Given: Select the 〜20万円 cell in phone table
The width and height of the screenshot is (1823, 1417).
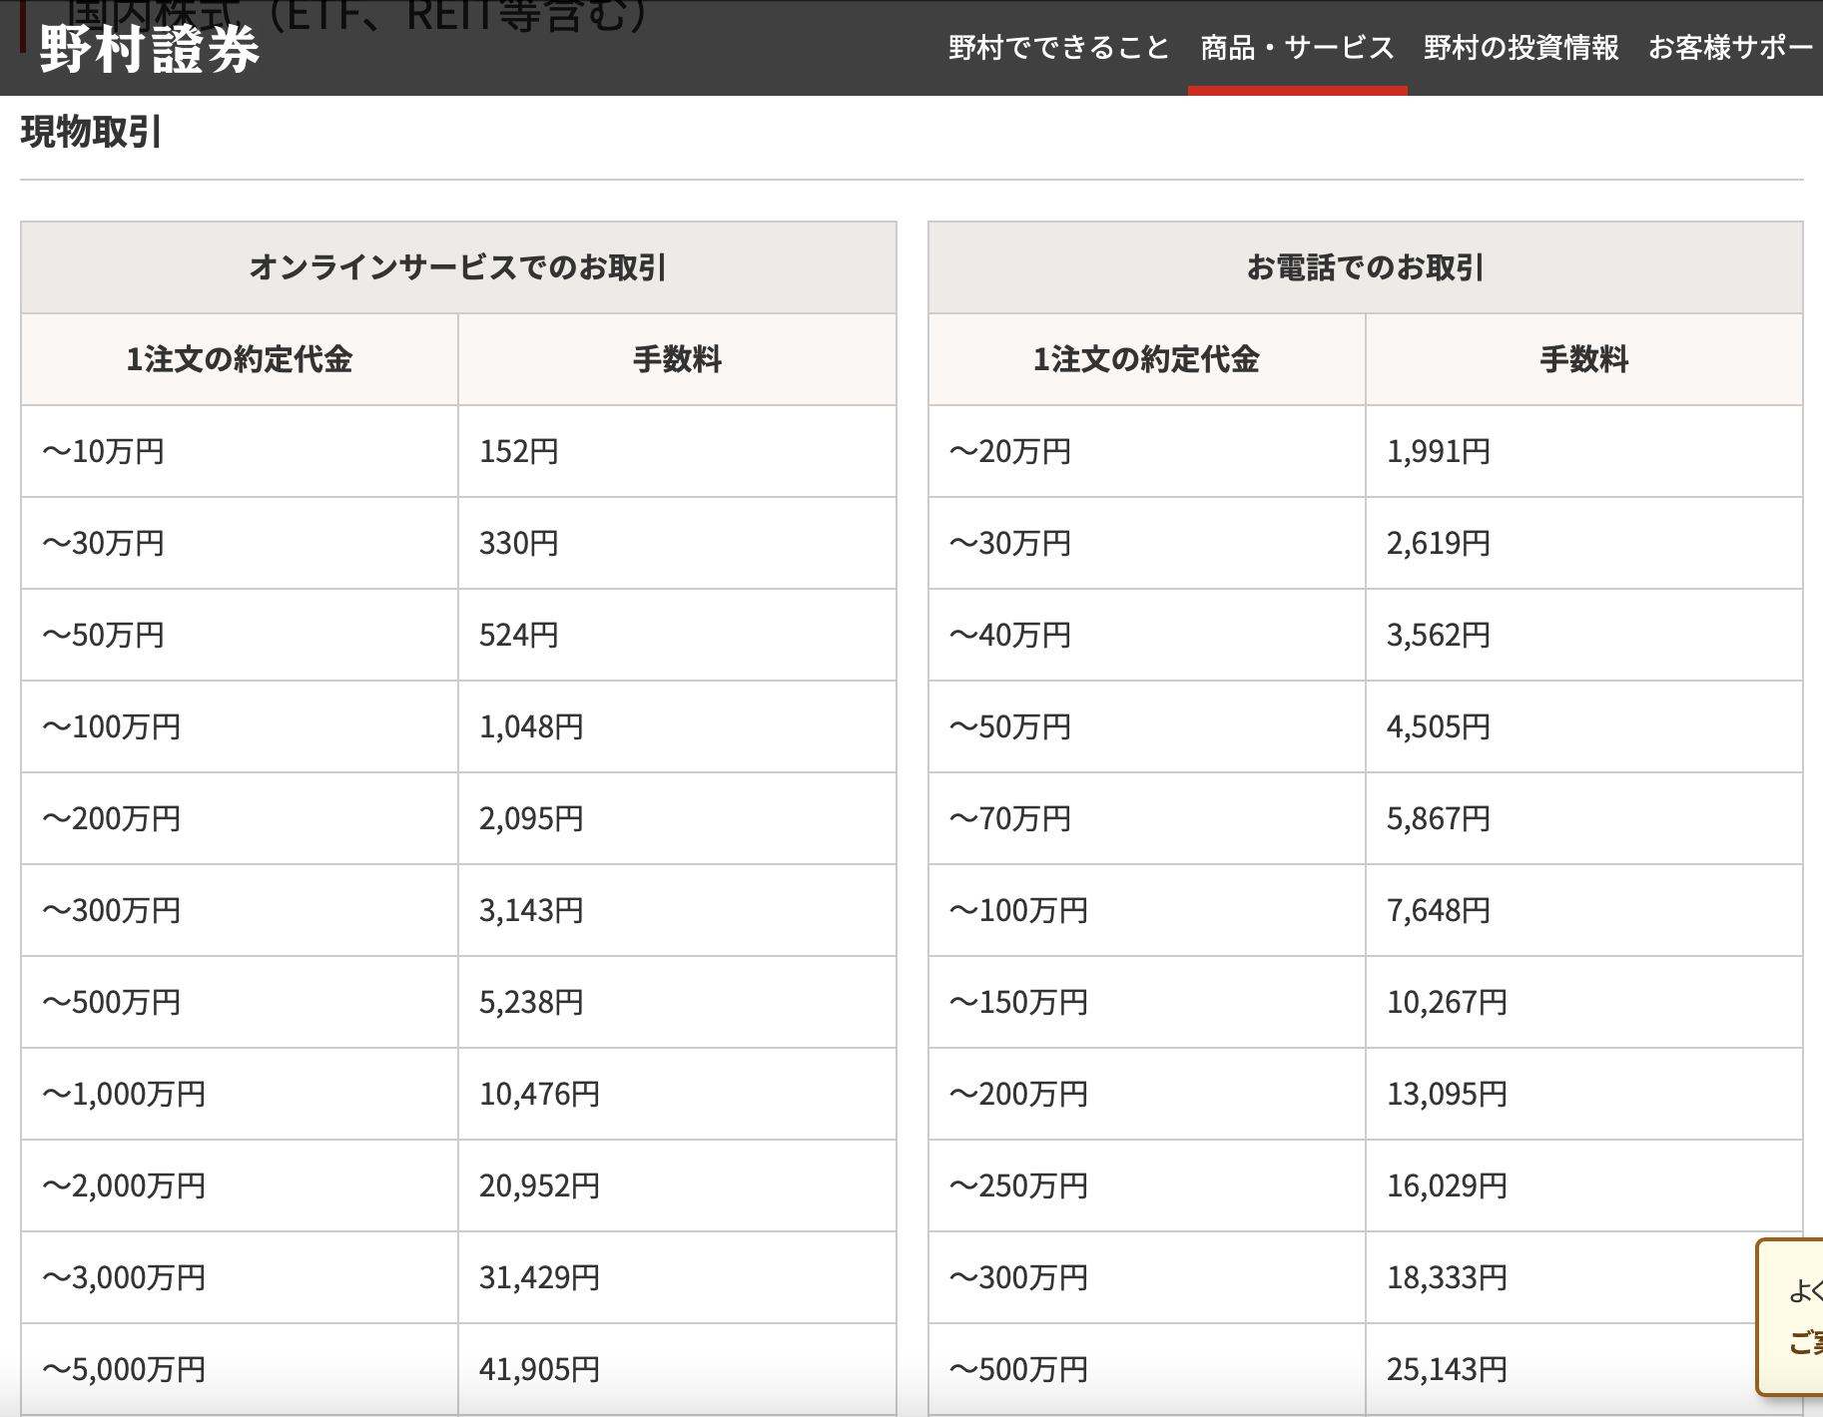Looking at the screenshot, I should pyautogui.click(x=1147, y=451).
